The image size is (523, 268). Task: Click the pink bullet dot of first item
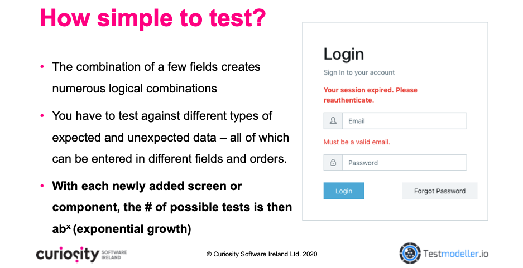tap(42, 67)
